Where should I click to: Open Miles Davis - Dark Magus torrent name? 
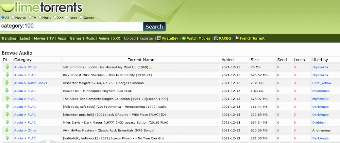pos(116,122)
